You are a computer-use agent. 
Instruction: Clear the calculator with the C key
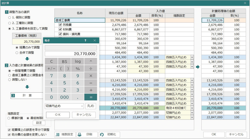51,61
